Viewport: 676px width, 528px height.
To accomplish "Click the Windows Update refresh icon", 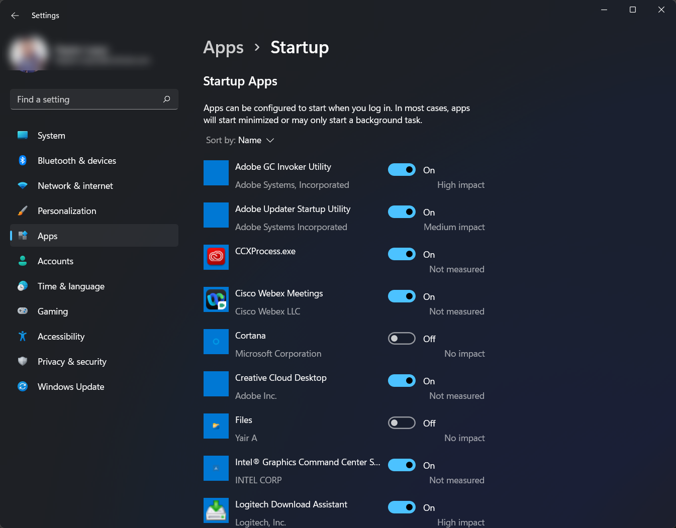I will pos(23,386).
